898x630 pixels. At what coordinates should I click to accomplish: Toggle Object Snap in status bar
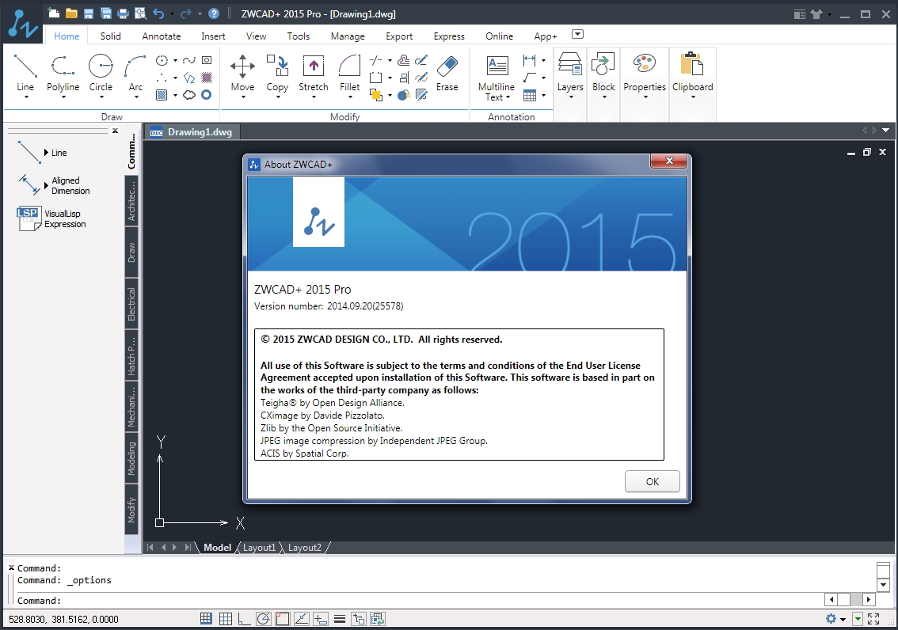pyautogui.click(x=283, y=619)
